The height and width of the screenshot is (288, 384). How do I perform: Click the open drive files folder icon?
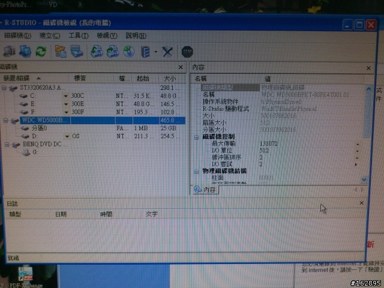[x=60, y=52]
